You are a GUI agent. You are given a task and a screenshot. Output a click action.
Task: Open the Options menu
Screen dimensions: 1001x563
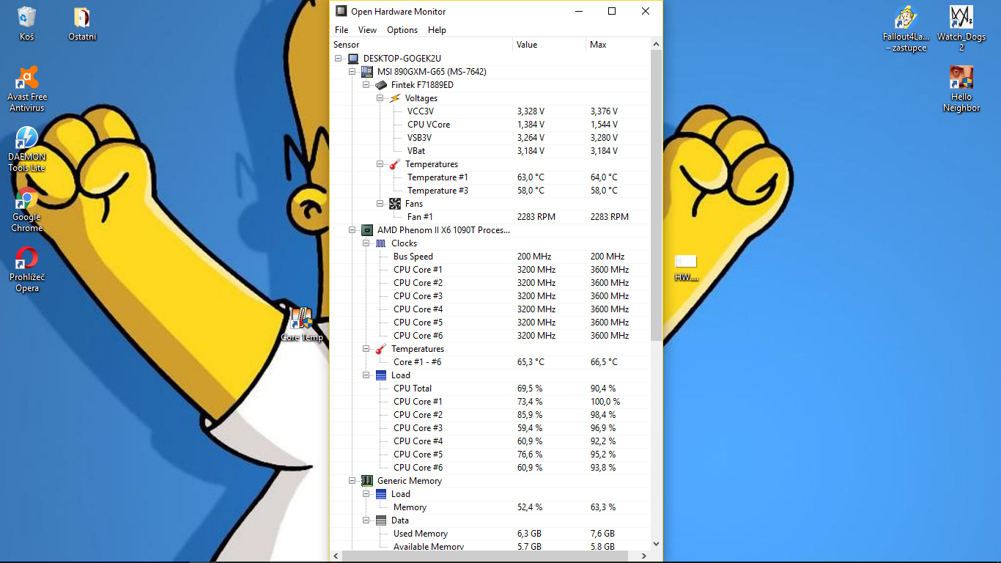[x=402, y=30]
